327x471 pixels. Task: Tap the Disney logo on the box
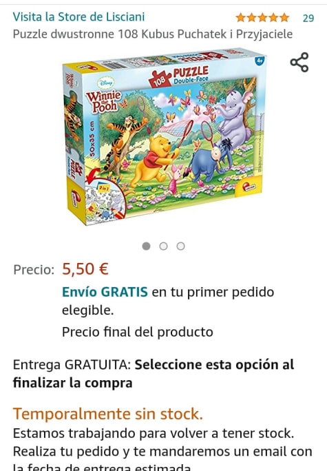pyautogui.click(x=106, y=83)
